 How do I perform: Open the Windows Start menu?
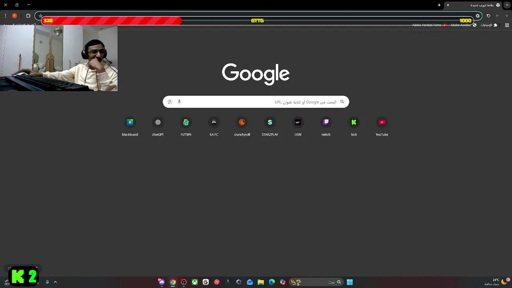coord(350,282)
